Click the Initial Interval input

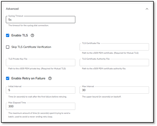click(x=40, y=90)
